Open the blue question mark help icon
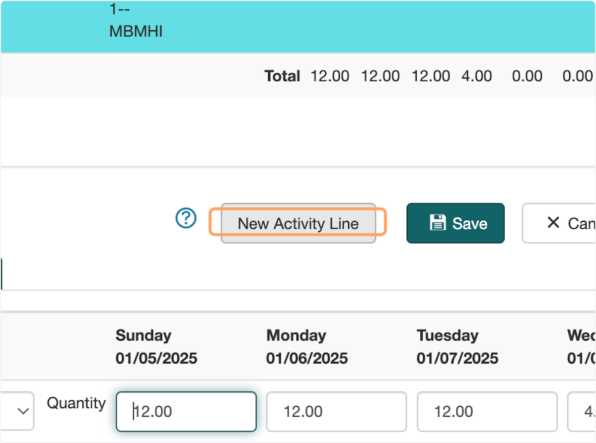The width and height of the screenshot is (596, 443). click(x=185, y=218)
